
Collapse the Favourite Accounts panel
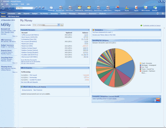[89, 30]
